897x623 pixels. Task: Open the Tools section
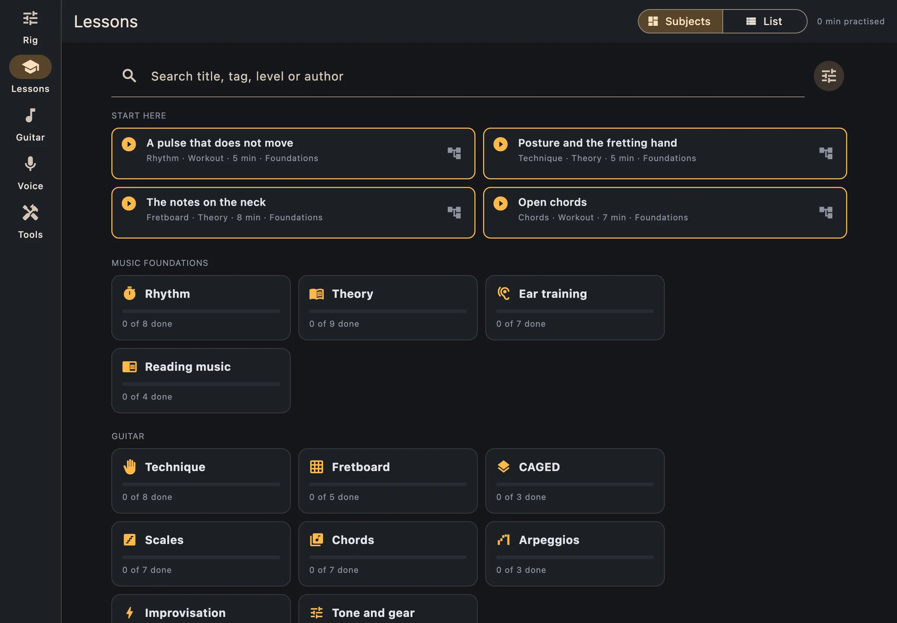[30, 222]
